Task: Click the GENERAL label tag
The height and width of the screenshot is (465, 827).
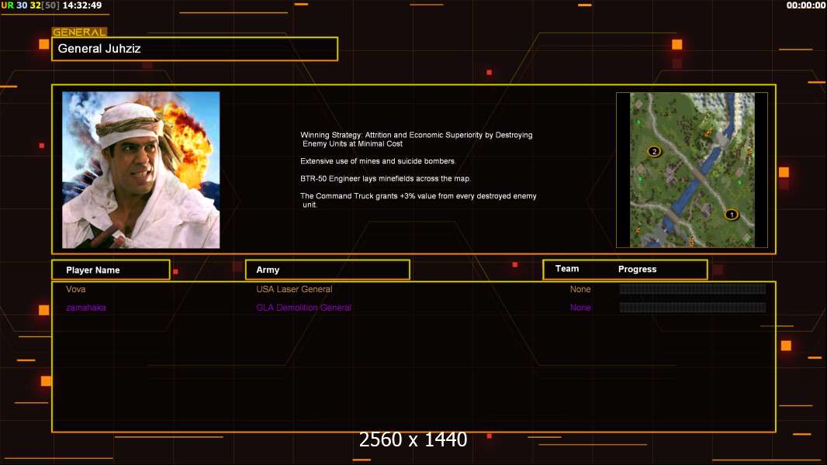Action: [x=79, y=32]
